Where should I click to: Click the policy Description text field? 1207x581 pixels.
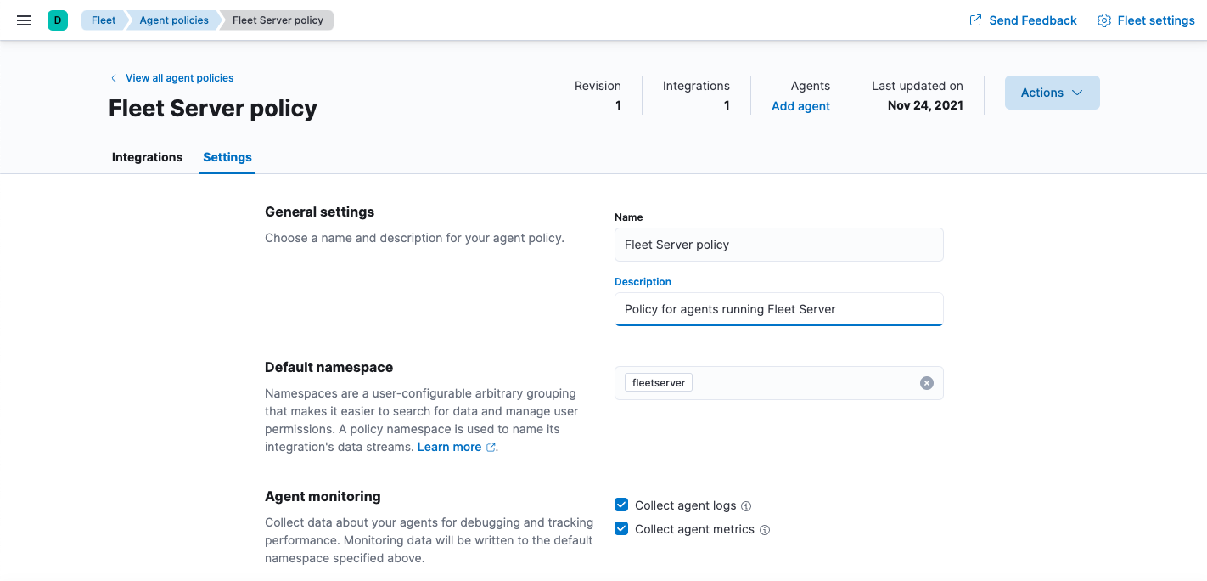click(x=778, y=308)
